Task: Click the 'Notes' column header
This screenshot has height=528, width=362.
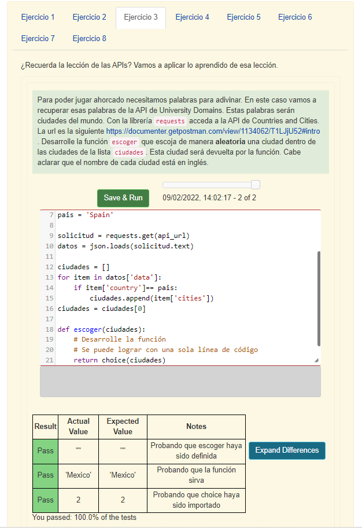Action: (197, 427)
